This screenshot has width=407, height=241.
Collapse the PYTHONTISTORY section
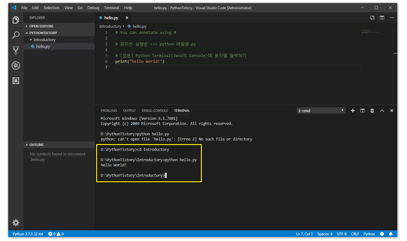[59, 33]
